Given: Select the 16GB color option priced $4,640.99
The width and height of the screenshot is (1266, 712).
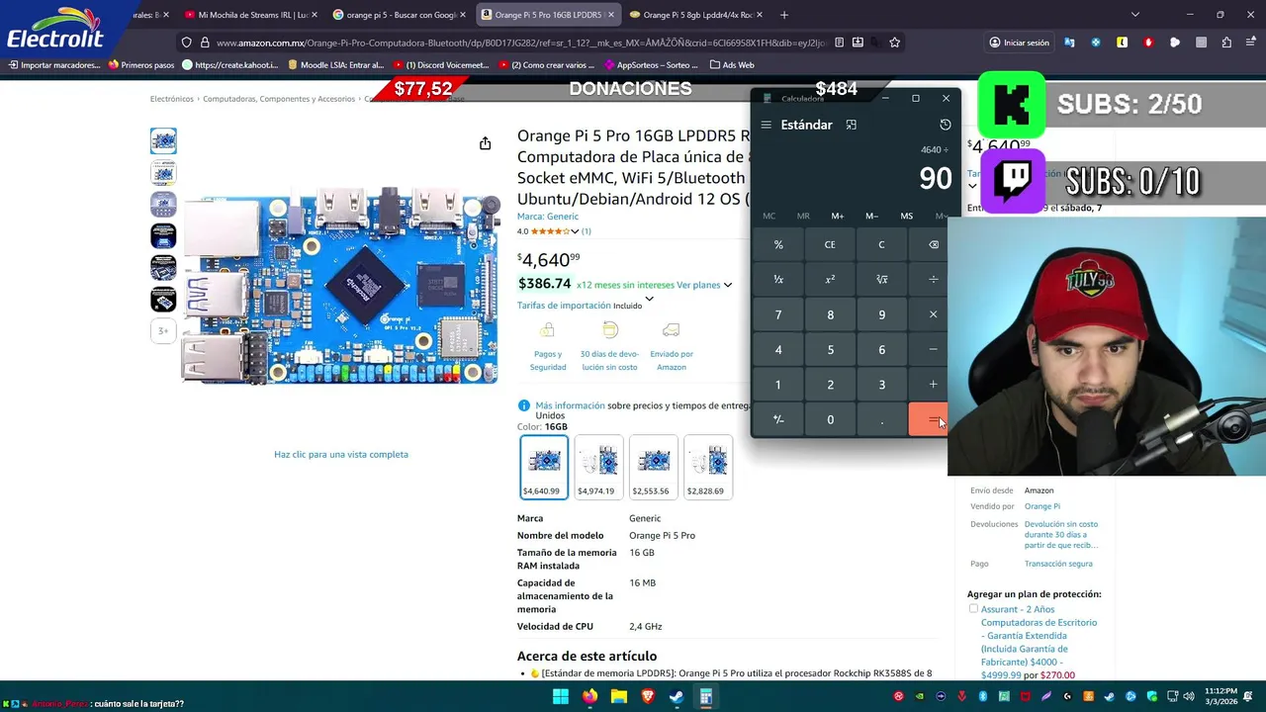Looking at the screenshot, I should [544, 467].
